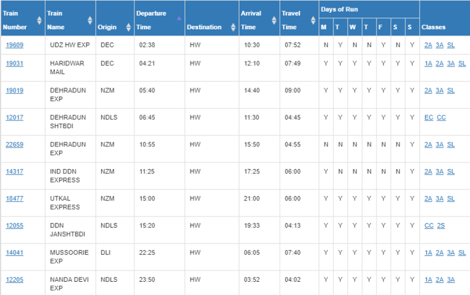Open train 19609 details
Viewport: 470px width, 295px height.
14,45
